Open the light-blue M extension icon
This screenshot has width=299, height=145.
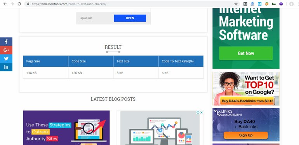pyautogui.click(x=259, y=4)
